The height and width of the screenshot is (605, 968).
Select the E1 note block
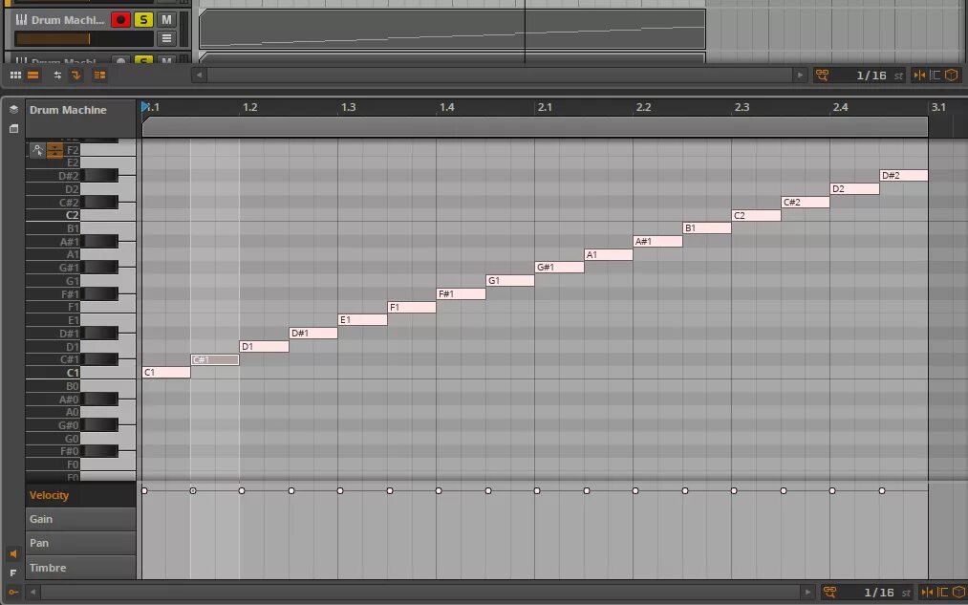coord(362,320)
